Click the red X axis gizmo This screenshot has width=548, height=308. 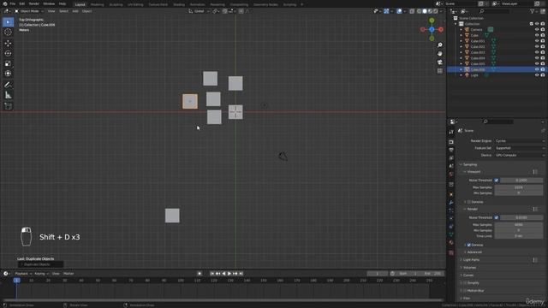click(441, 30)
